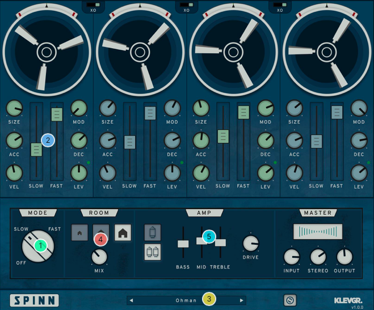Viewport: 374px width, 310px height.
Task: Click the second rotor's spinning horn display
Action: (x=140, y=52)
